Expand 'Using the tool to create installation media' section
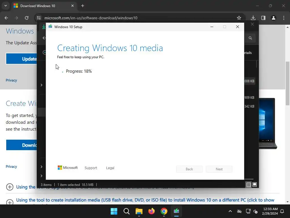 (x=10, y=202)
